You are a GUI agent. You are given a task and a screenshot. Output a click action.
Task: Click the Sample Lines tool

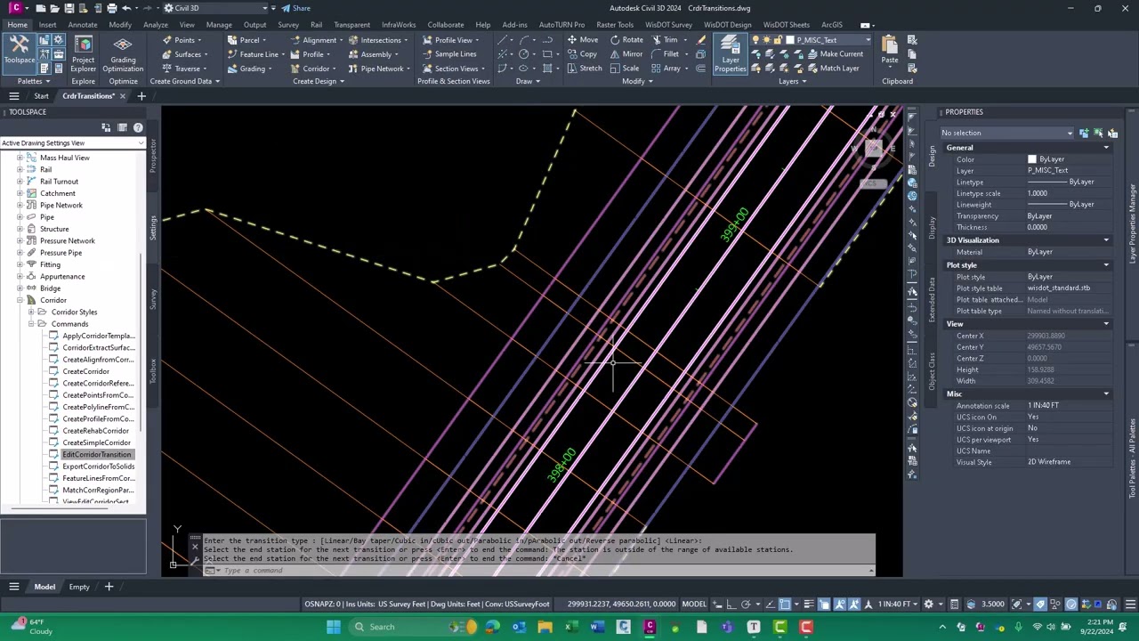coord(448,54)
